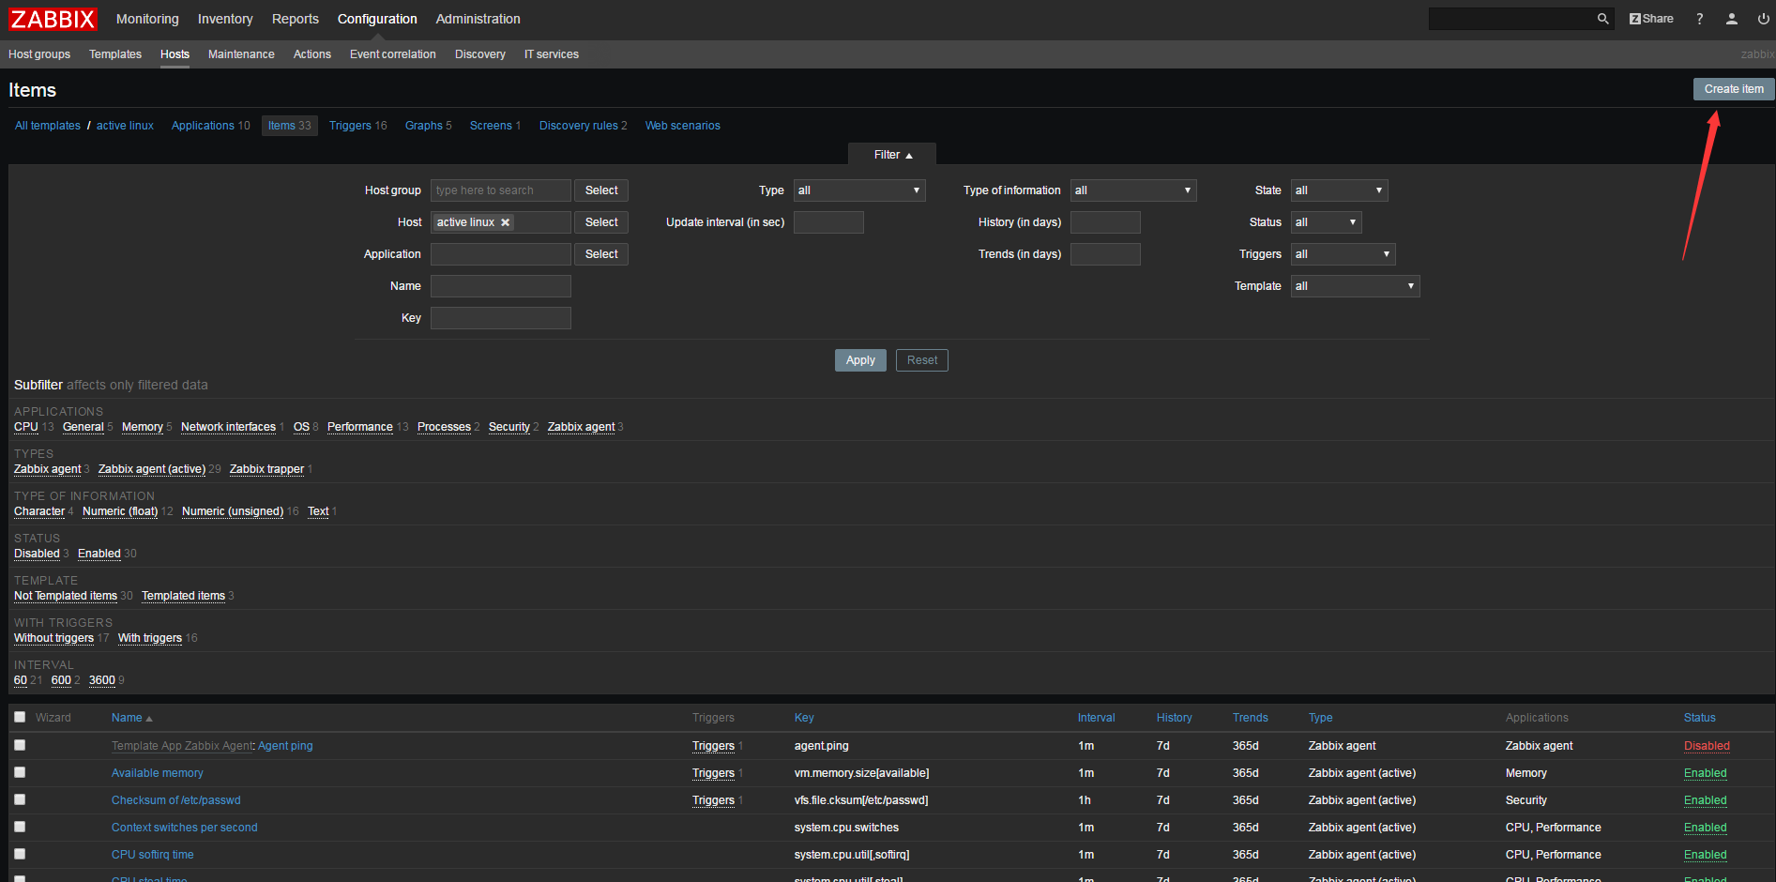
Task: Check the Agent ping item row
Action: click(x=20, y=745)
